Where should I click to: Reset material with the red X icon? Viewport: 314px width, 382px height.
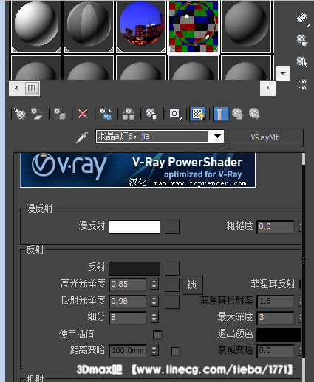pyautogui.click(x=83, y=114)
